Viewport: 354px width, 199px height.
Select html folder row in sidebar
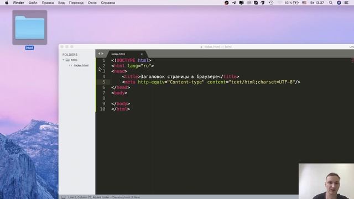click(77, 60)
